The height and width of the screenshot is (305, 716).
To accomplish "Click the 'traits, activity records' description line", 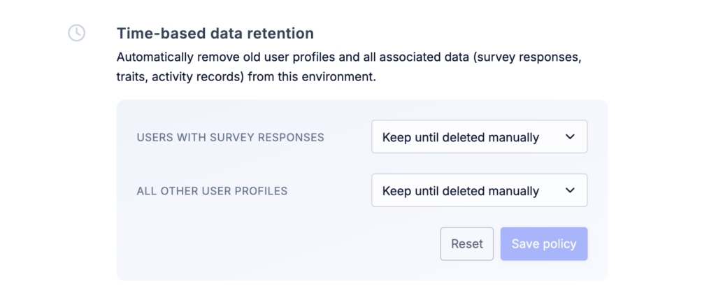I will [247, 77].
